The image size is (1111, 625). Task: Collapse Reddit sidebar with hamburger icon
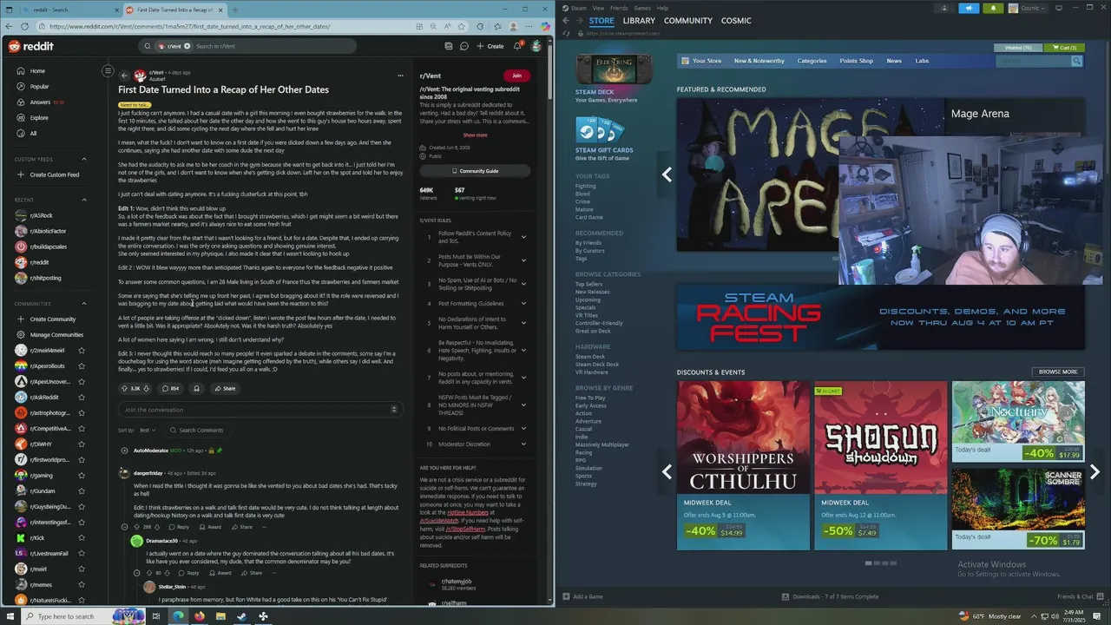(x=108, y=70)
